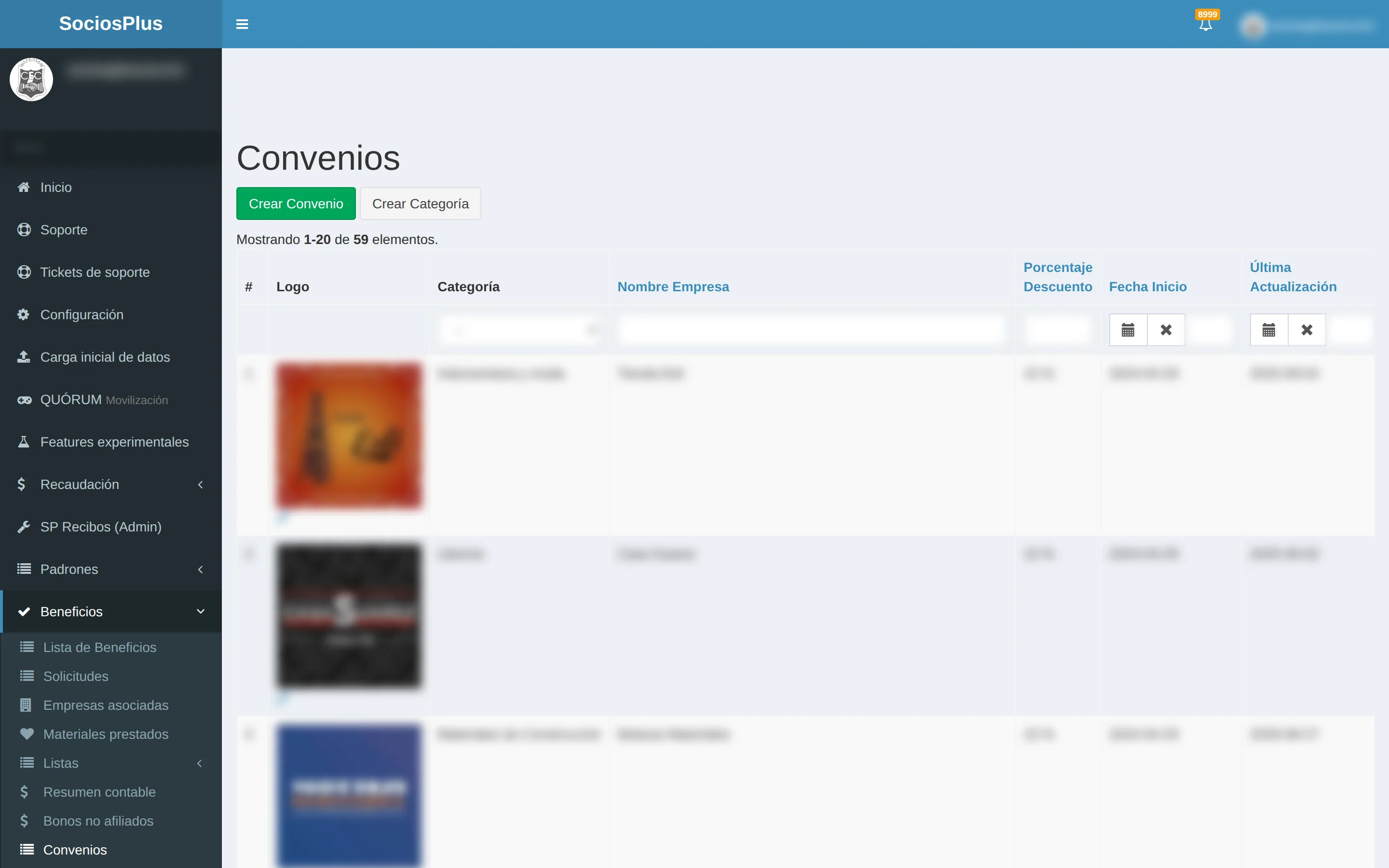Expand the Listas submenu arrow

point(200,763)
